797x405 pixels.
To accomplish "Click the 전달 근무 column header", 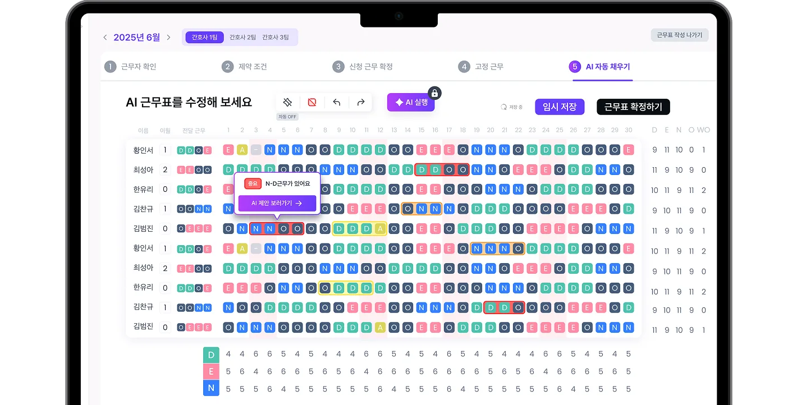I will [x=194, y=131].
